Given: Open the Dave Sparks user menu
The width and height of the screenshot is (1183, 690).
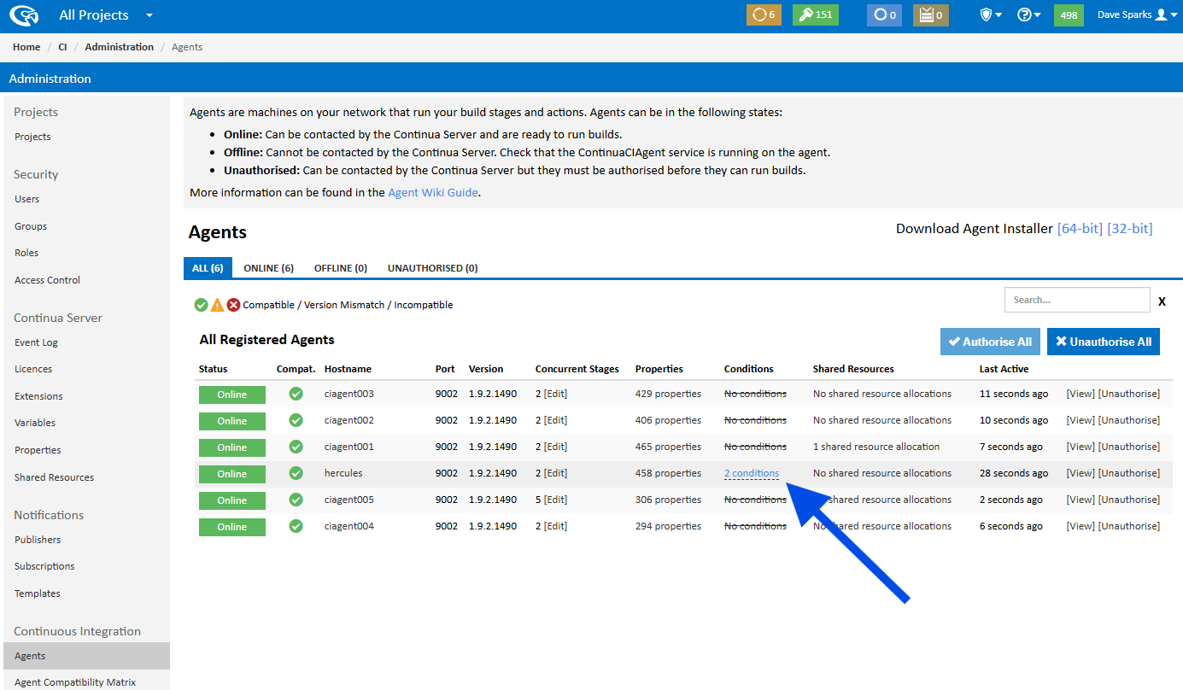Looking at the screenshot, I should coord(1136,15).
